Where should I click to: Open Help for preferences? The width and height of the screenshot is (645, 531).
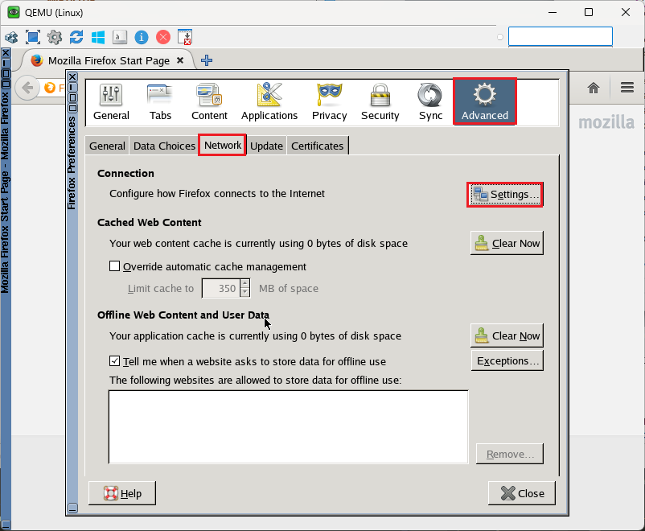coord(122,492)
